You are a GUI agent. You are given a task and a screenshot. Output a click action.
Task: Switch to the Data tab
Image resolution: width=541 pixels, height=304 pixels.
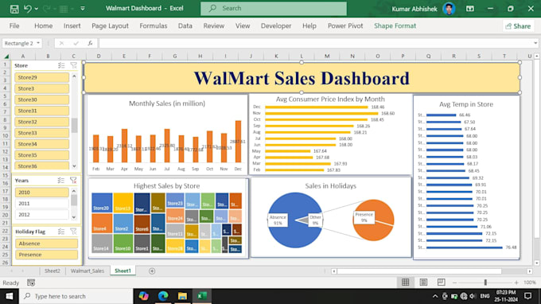tap(185, 26)
